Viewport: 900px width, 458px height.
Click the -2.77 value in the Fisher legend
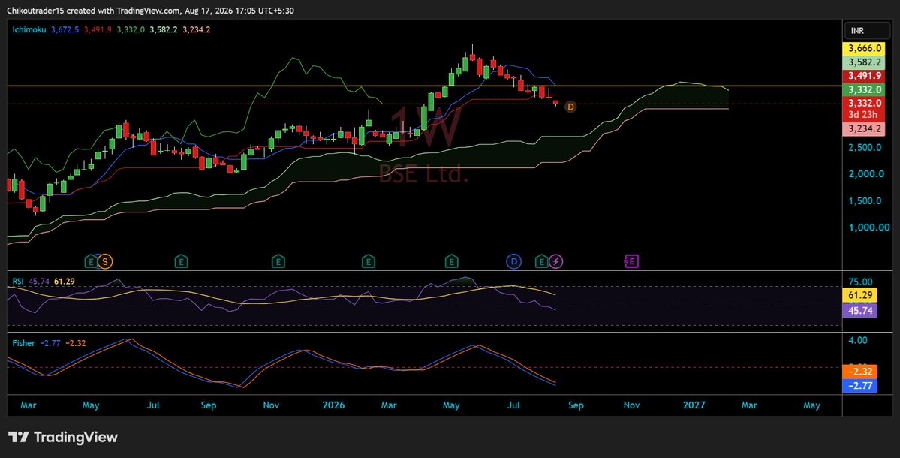click(50, 343)
